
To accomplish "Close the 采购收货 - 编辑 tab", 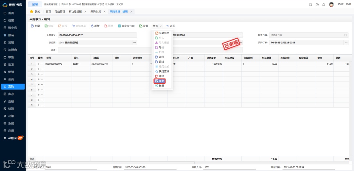I will click(x=131, y=11).
